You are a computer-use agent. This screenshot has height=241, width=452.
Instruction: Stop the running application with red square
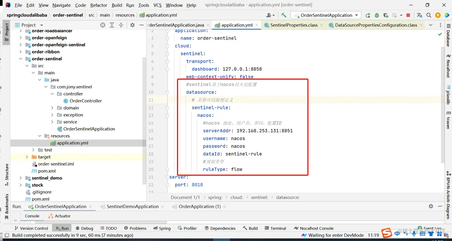408,15
